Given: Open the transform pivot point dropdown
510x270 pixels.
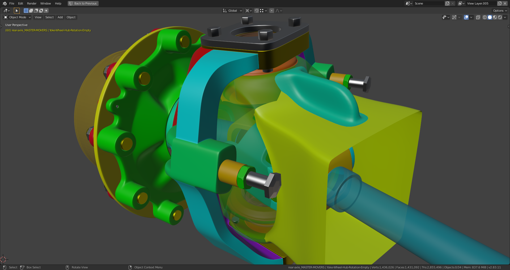Looking at the screenshot, I should [249, 11].
